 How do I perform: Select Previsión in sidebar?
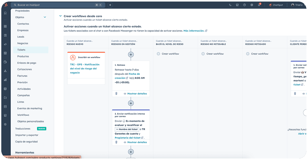pyautogui.click(x=23, y=82)
